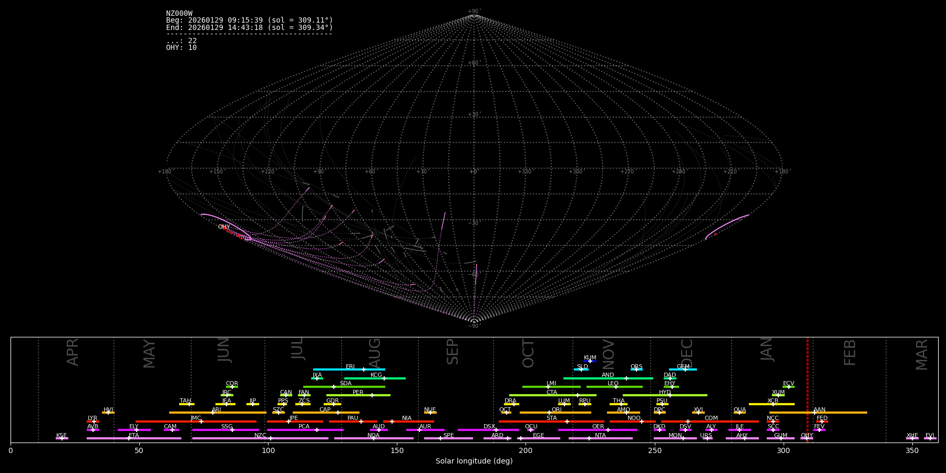
Task: Click the URS shower label
Action: click(x=706, y=436)
